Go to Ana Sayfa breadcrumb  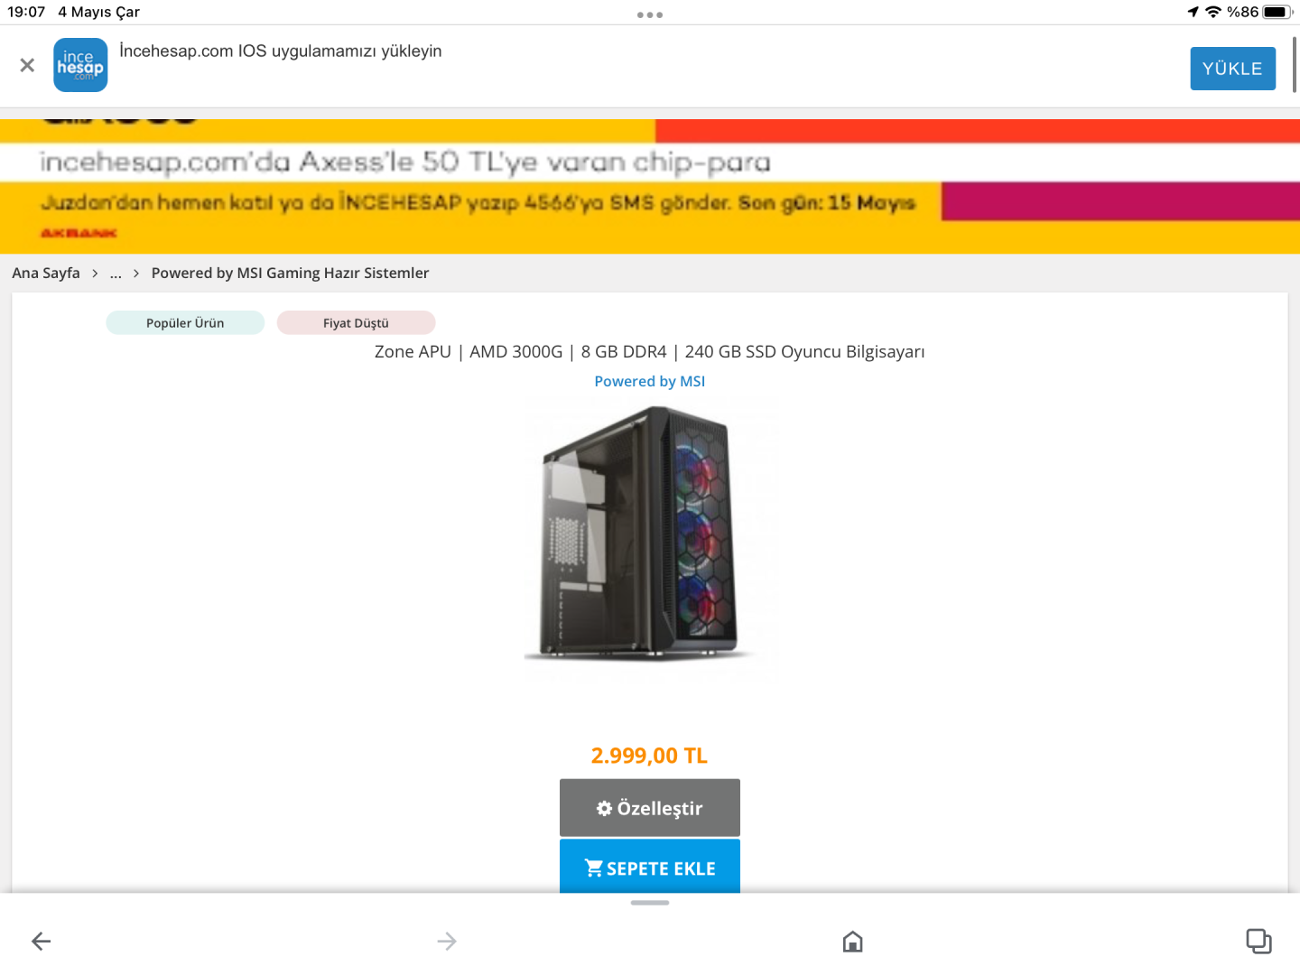tap(46, 273)
